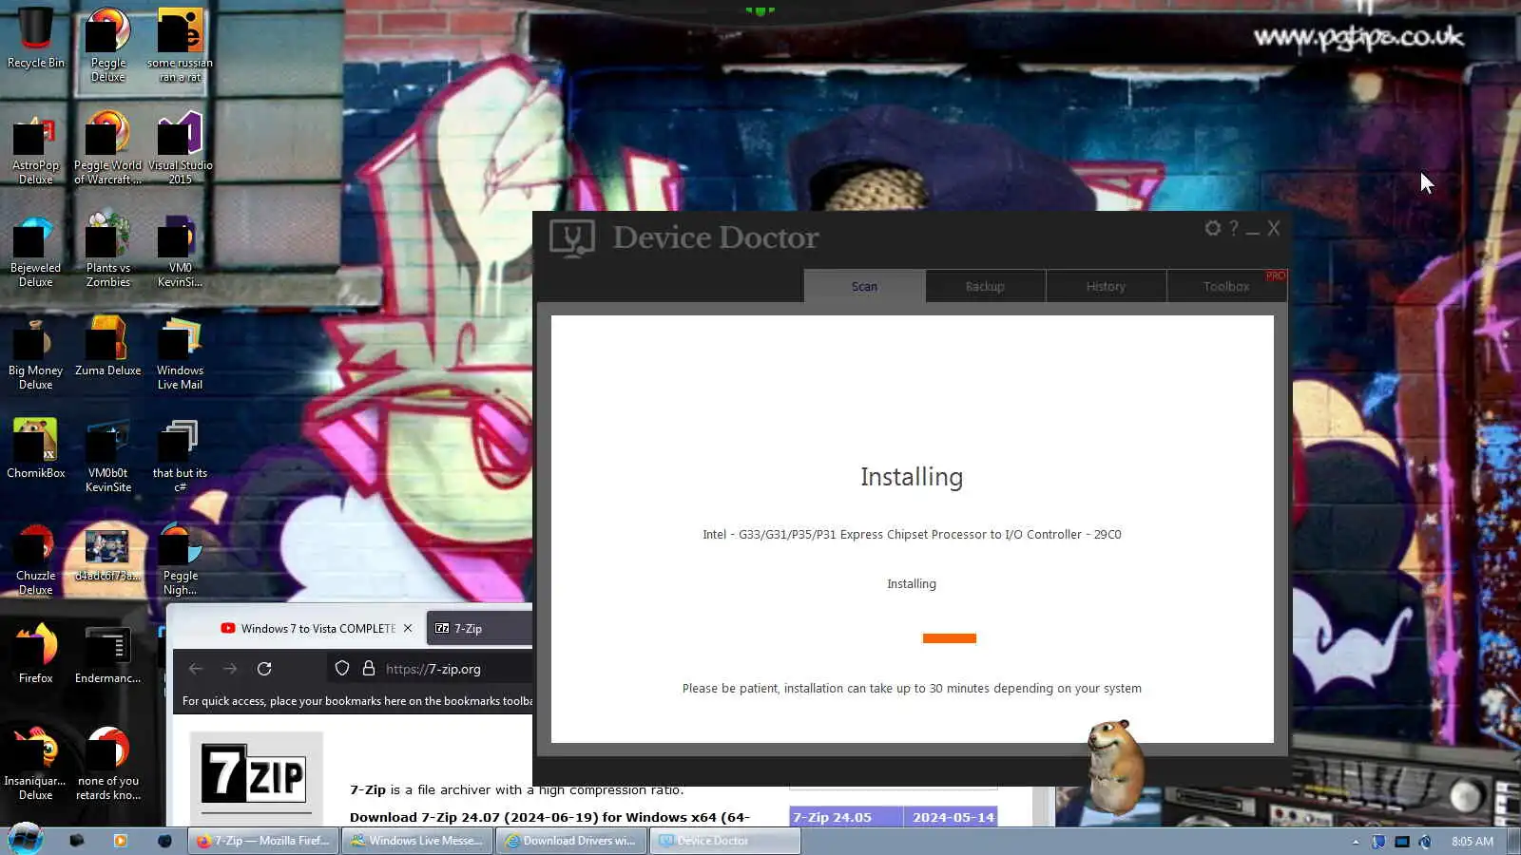Show hidden system tray icons
Screen dimensions: 1521x855
1356,842
